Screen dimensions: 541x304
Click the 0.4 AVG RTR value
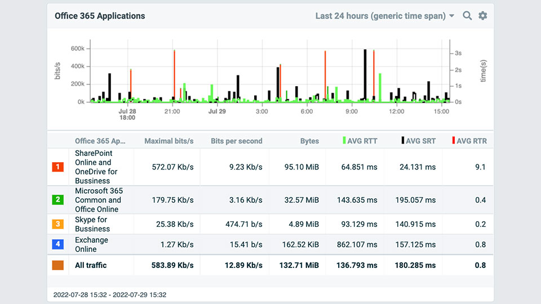point(480,200)
